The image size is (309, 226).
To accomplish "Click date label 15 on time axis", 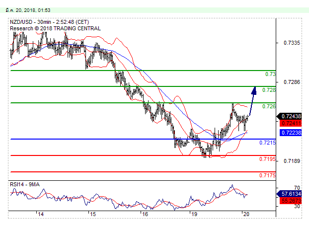I will click(x=93, y=214).
